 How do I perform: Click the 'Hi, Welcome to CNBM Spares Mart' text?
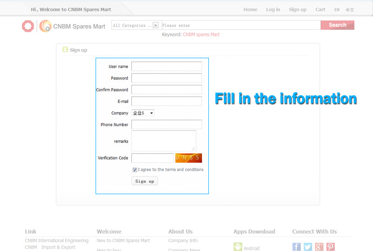coord(71,9)
